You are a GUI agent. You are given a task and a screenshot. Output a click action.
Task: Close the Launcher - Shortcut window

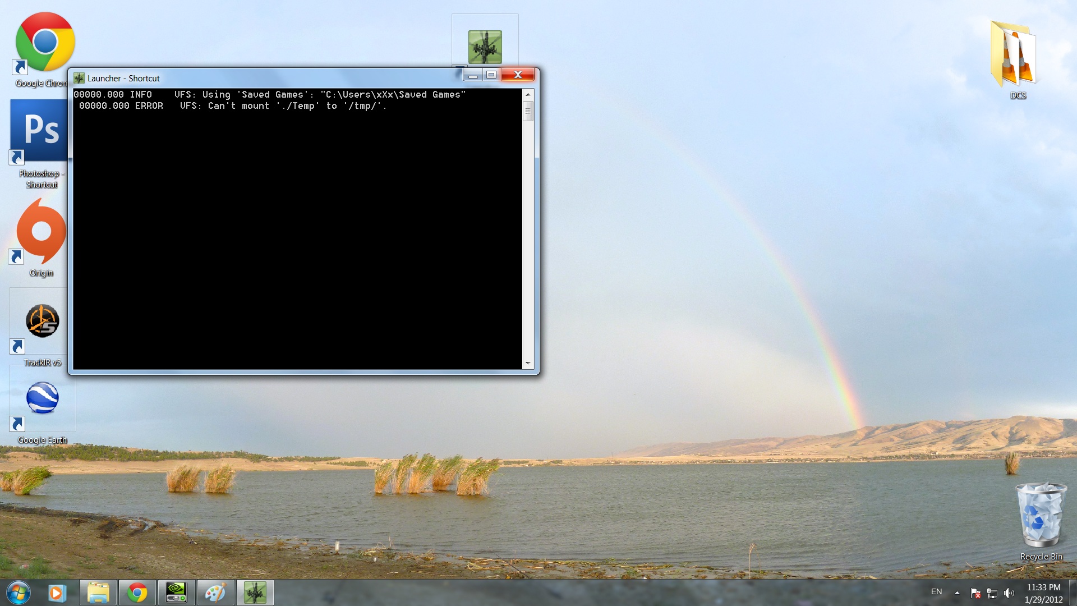[x=518, y=75]
